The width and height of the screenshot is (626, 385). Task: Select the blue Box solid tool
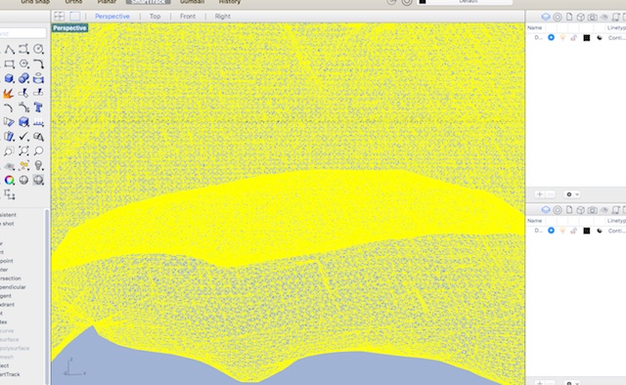coord(9,78)
